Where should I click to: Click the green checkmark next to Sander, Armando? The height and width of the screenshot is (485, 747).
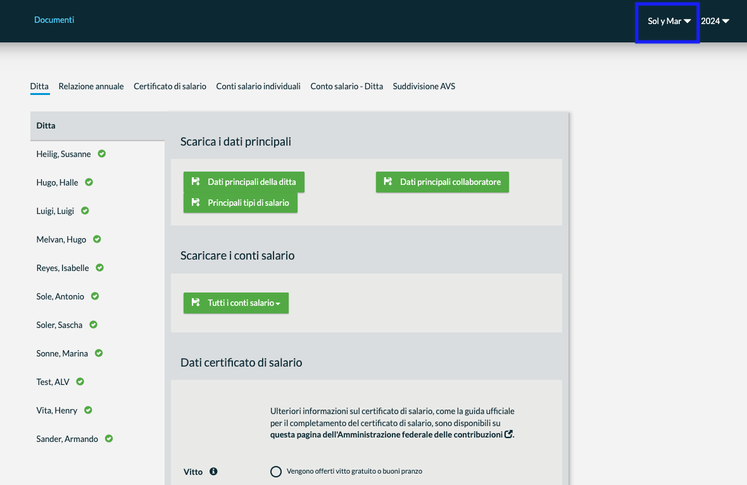click(x=109, y=439)
